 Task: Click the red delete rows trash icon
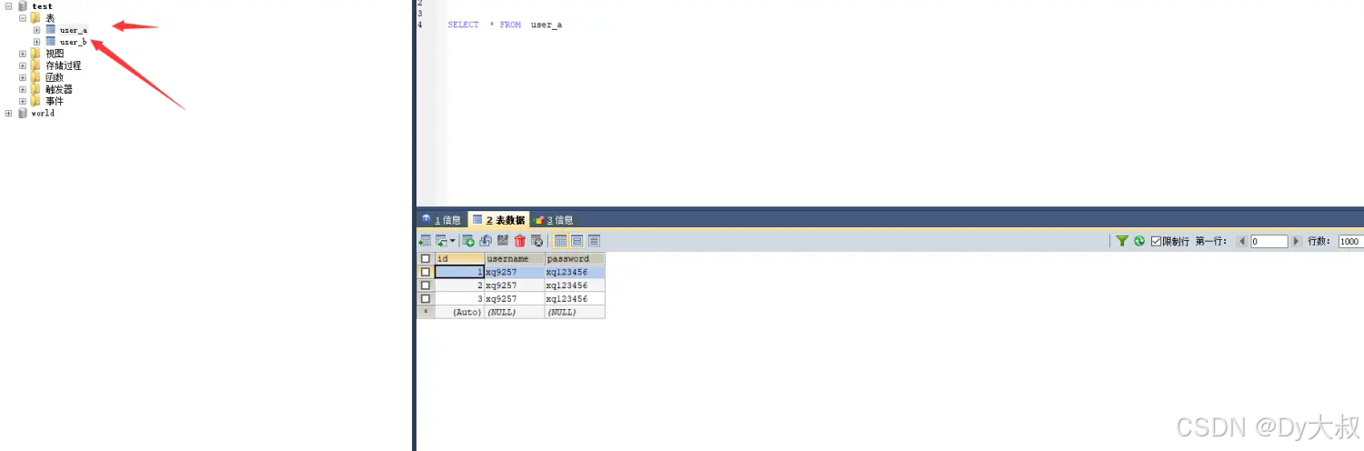(520, 241)
